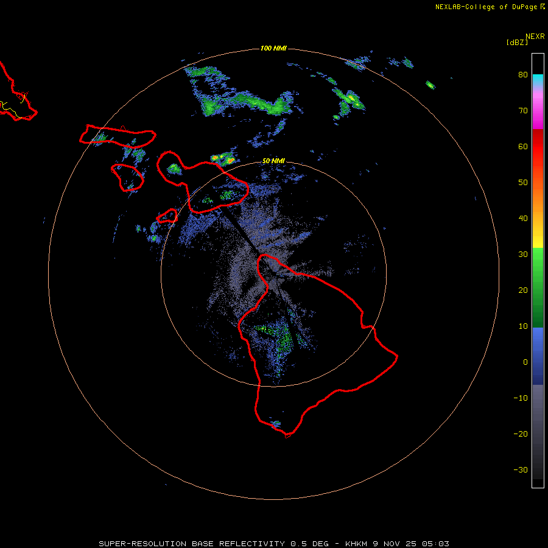Click the 50 NMI range ring label
Image resolution: width=548 pixels, height=548 pixels.
(x=273, y=161)
